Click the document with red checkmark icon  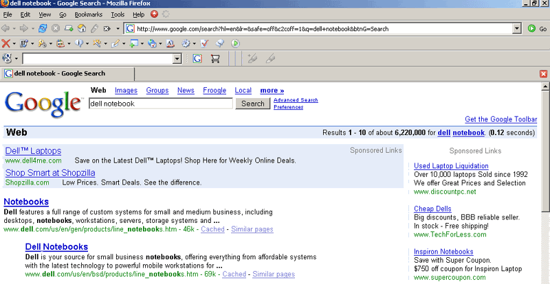point(204,43)
